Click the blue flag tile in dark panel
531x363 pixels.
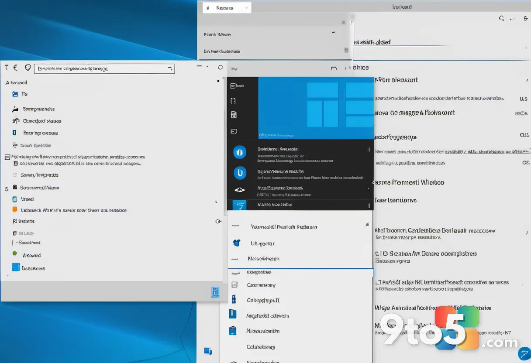(240, 205)
